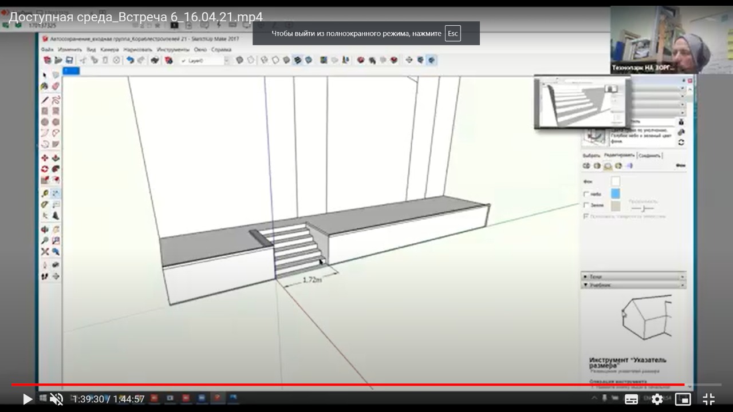Open the Файл menu
This screenshot has width=733, height=412.
pos(47,50)
